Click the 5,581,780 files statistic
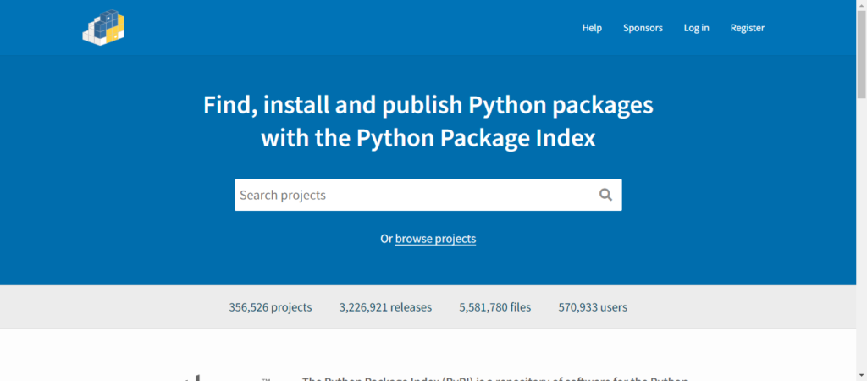Viewport: 867px width, 381px height. [494, 307]
